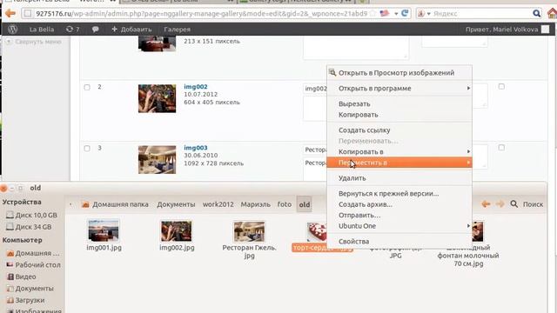Screen dimensions: 557x313
Task: Click the user avatar next to Mariel Volkova
Action: coord(546,29)
